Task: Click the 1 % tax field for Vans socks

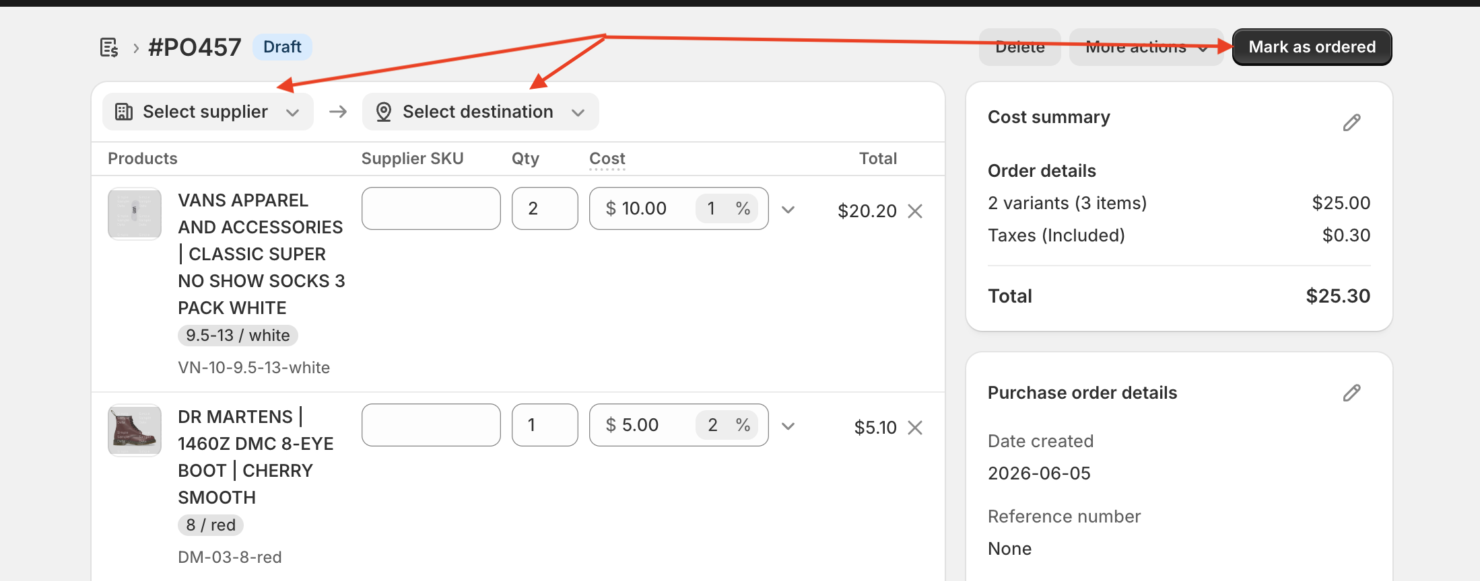Action: 727,208
